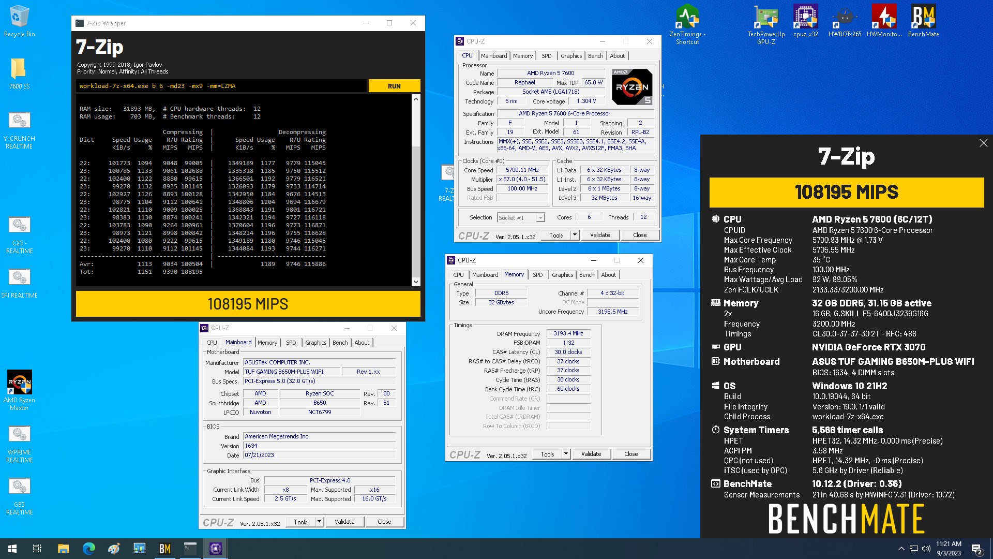
Task: Click Validate in top CPU-Z window
Action: click(600, 235)
